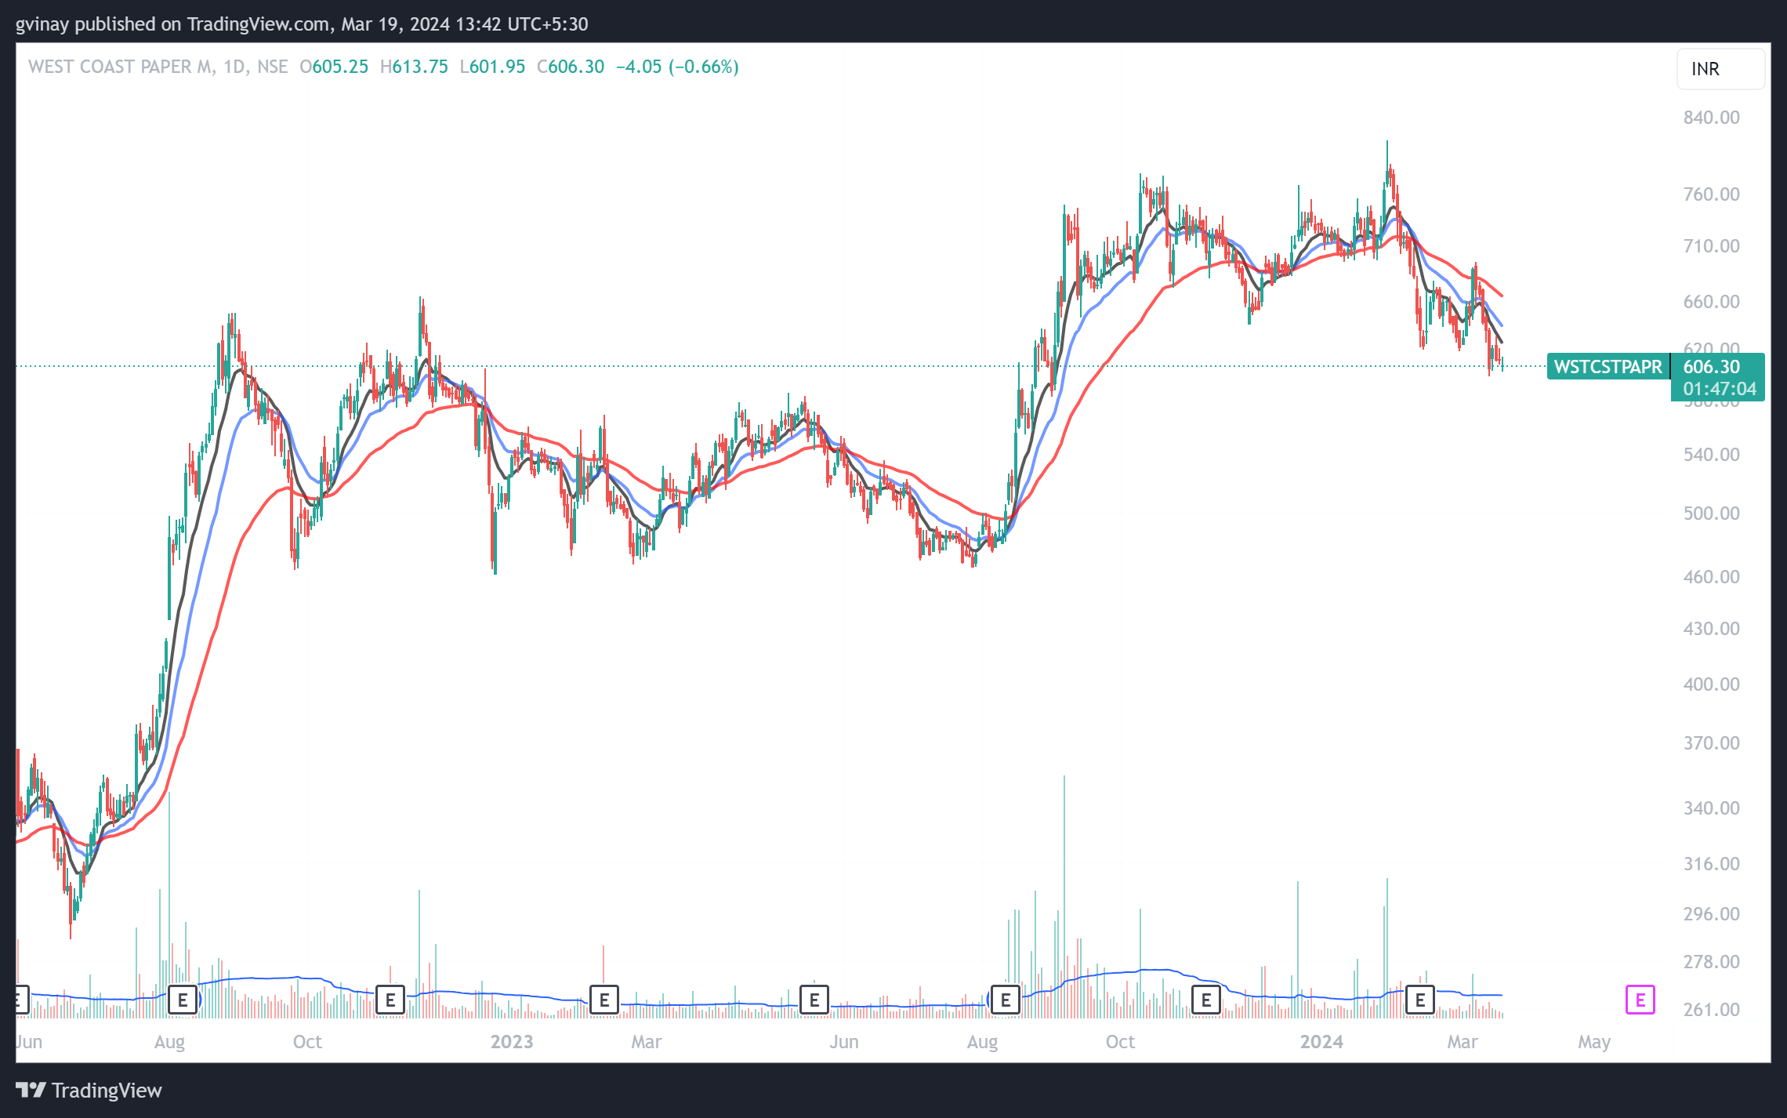This screenshot has height=1118, width=1787.
Task: Click the 2023 year label on time axis
Action: (x=512, y=1042)
